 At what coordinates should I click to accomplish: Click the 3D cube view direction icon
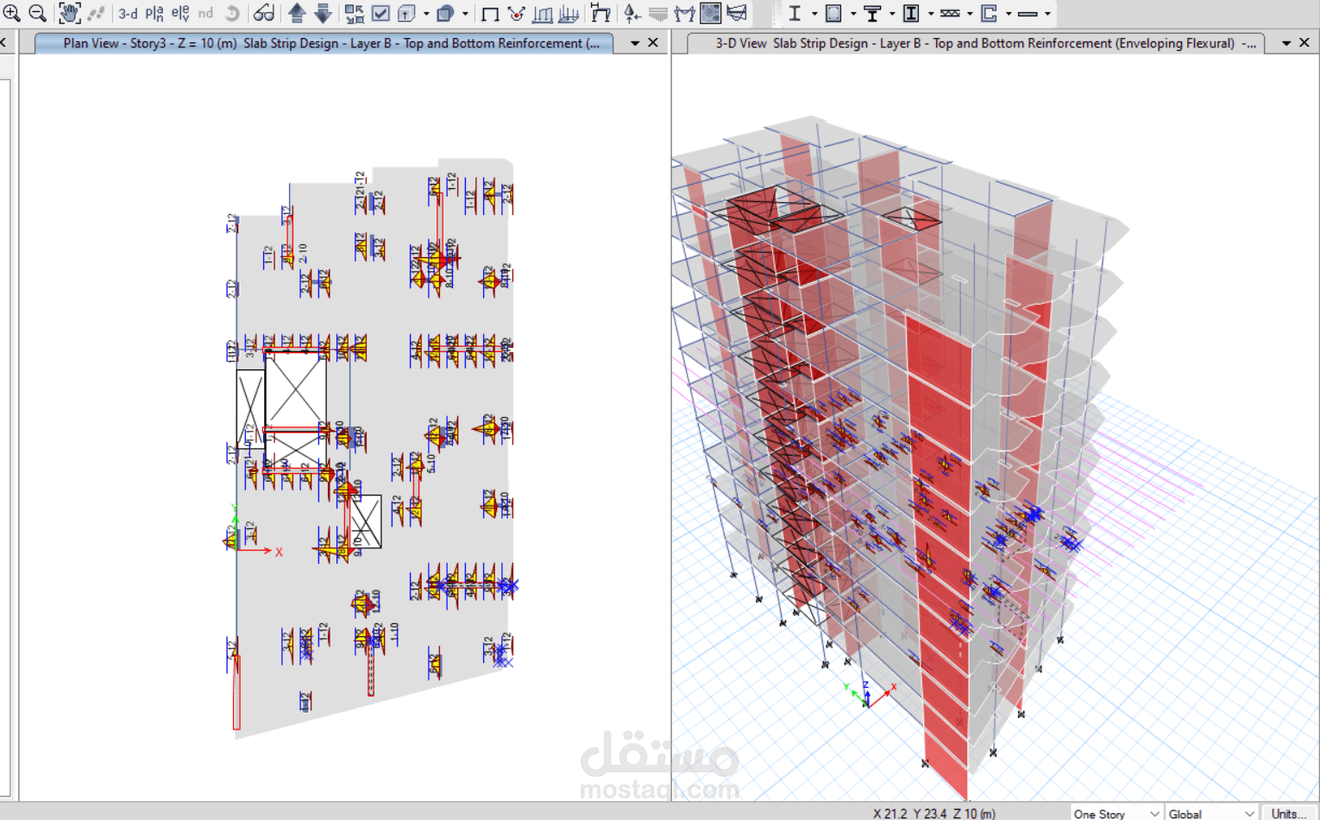pyautogui.click(x=406, y=13)
